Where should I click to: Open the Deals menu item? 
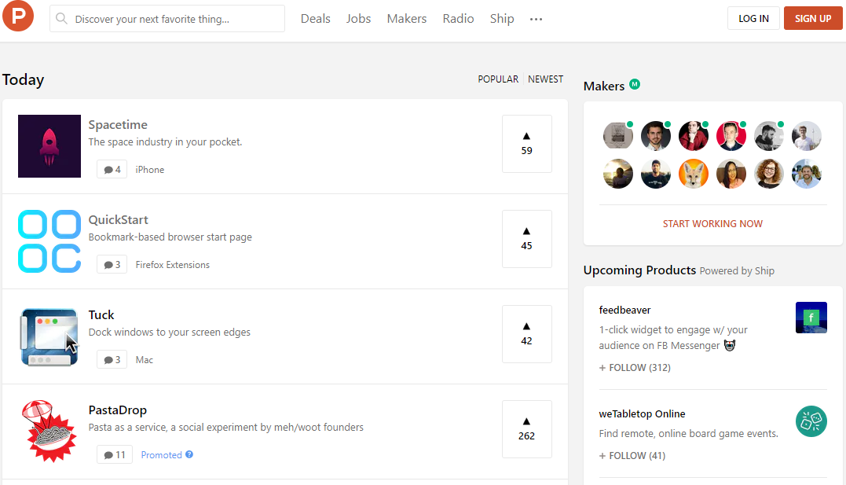pos(316,19)
